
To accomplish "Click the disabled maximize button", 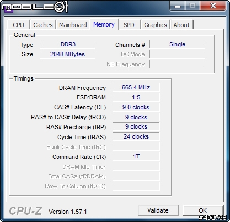I will [192, 6].
